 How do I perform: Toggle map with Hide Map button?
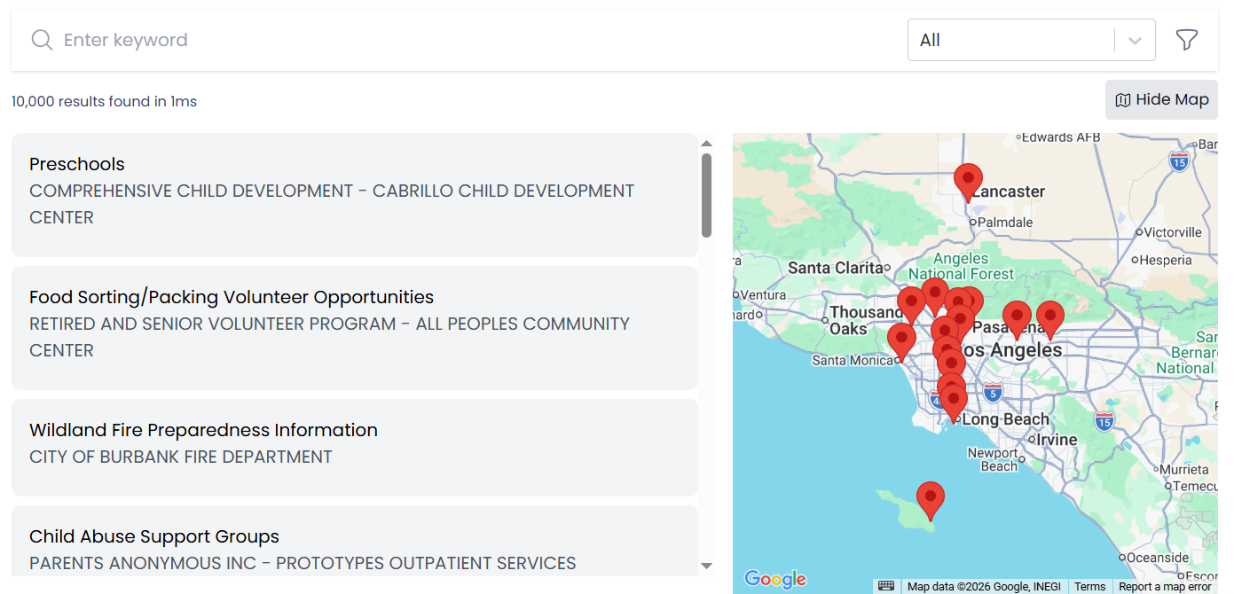click(x=1160, y=99)
